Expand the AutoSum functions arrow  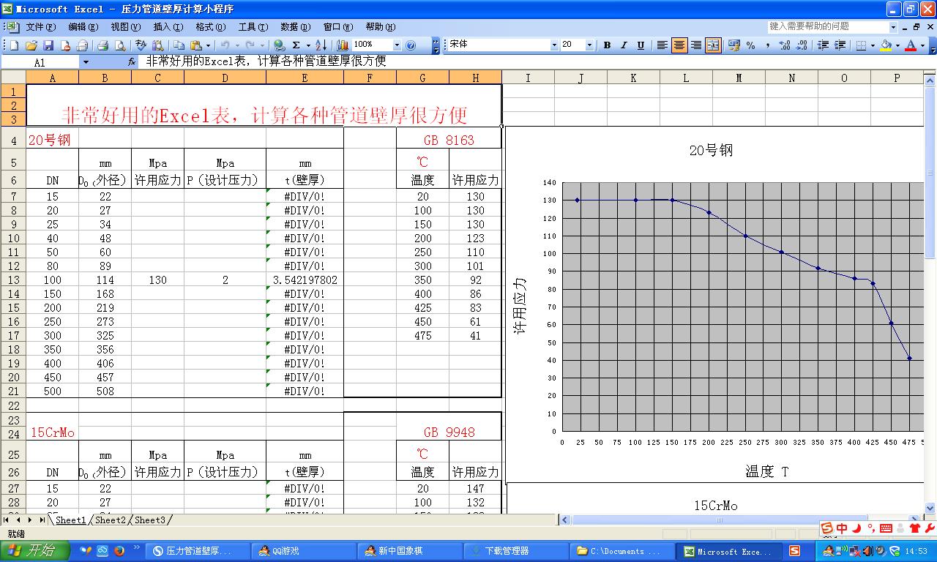coord(307,45)
